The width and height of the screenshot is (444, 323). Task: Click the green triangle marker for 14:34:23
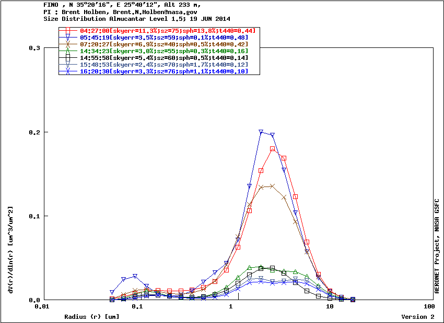click(x=68, y=52)
